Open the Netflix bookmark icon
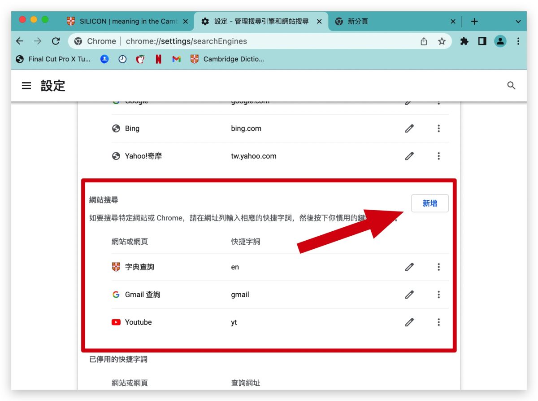This screenshot has height=401, width=538. click(158, 59)
